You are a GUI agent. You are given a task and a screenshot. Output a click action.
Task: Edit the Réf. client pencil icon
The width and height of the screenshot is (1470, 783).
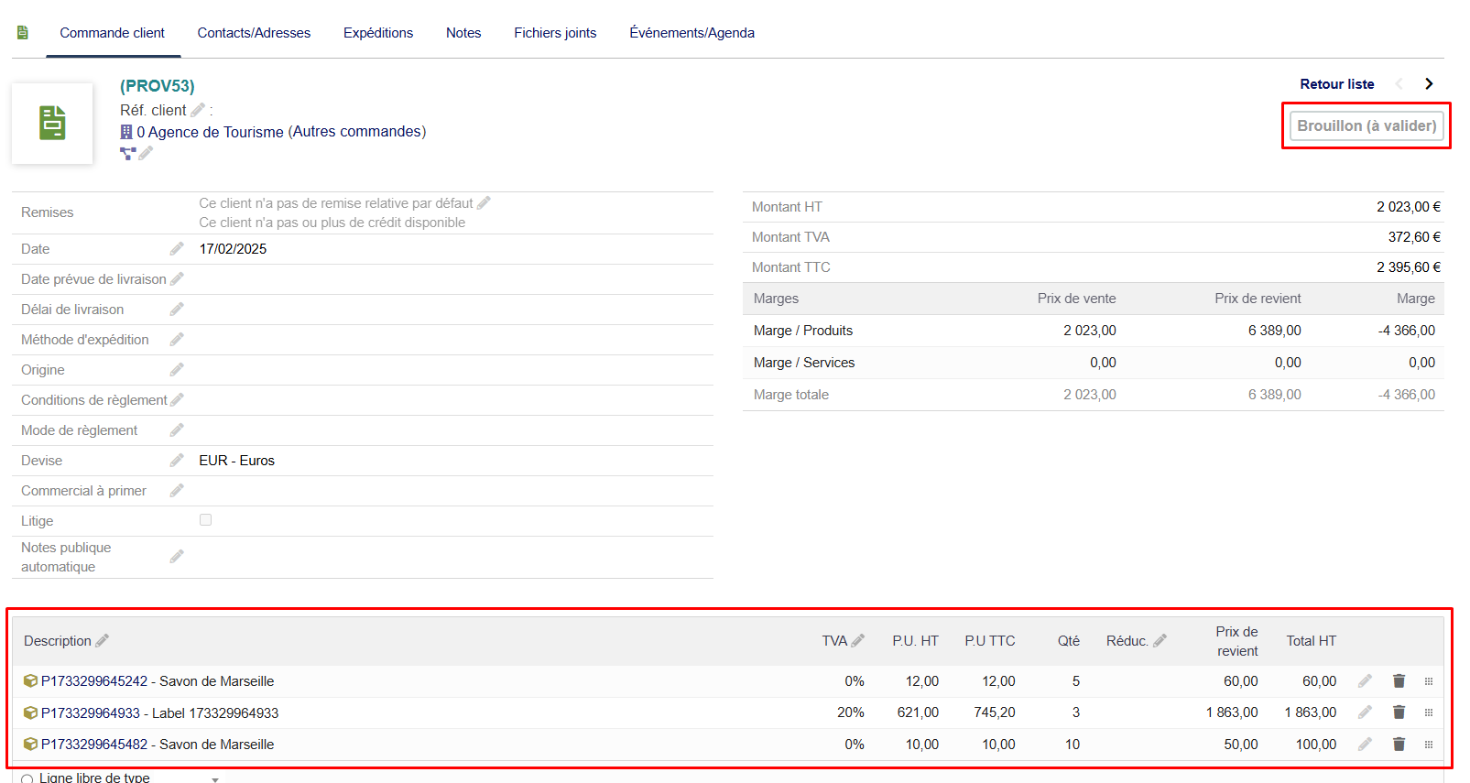[x=198, y=110]
